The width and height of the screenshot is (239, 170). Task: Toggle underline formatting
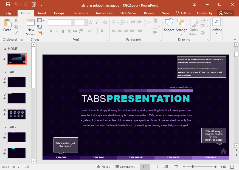coord(63,31)
